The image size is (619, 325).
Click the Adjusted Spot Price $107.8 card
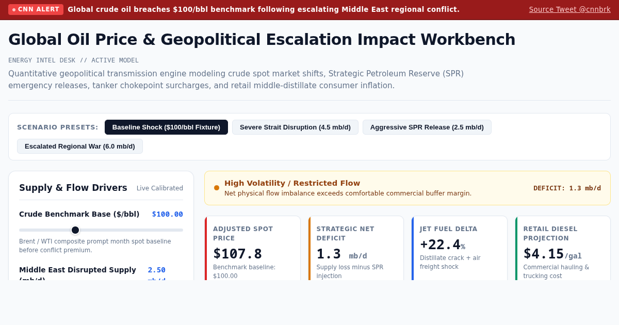pyautogui.click(x=253, y=249)
